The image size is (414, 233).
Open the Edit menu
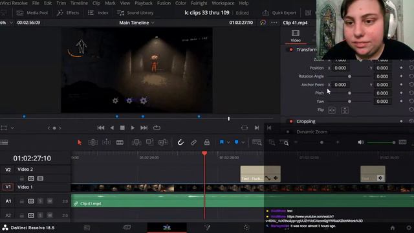[x=48, y=3]
